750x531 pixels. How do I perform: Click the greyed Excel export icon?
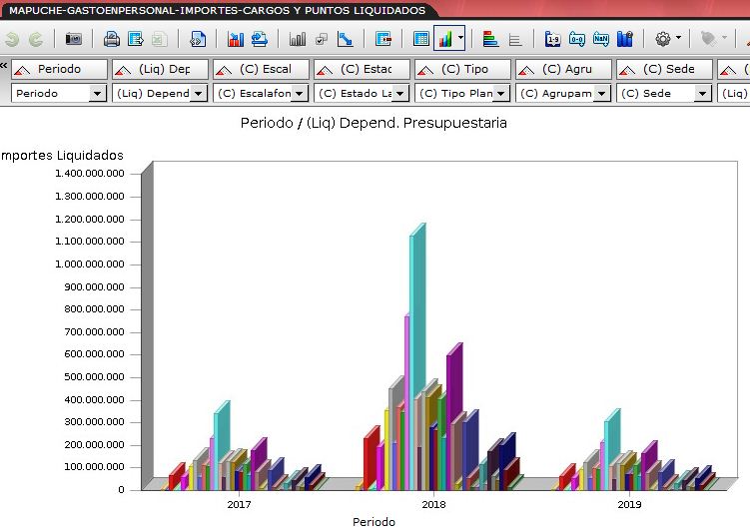pos(159,39)
